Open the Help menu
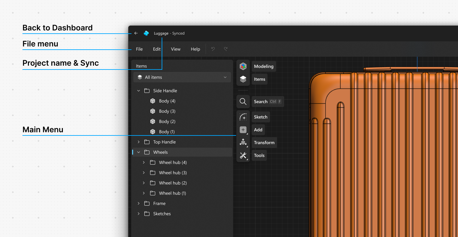Screen dimensions: 458x237 (195, 49)
